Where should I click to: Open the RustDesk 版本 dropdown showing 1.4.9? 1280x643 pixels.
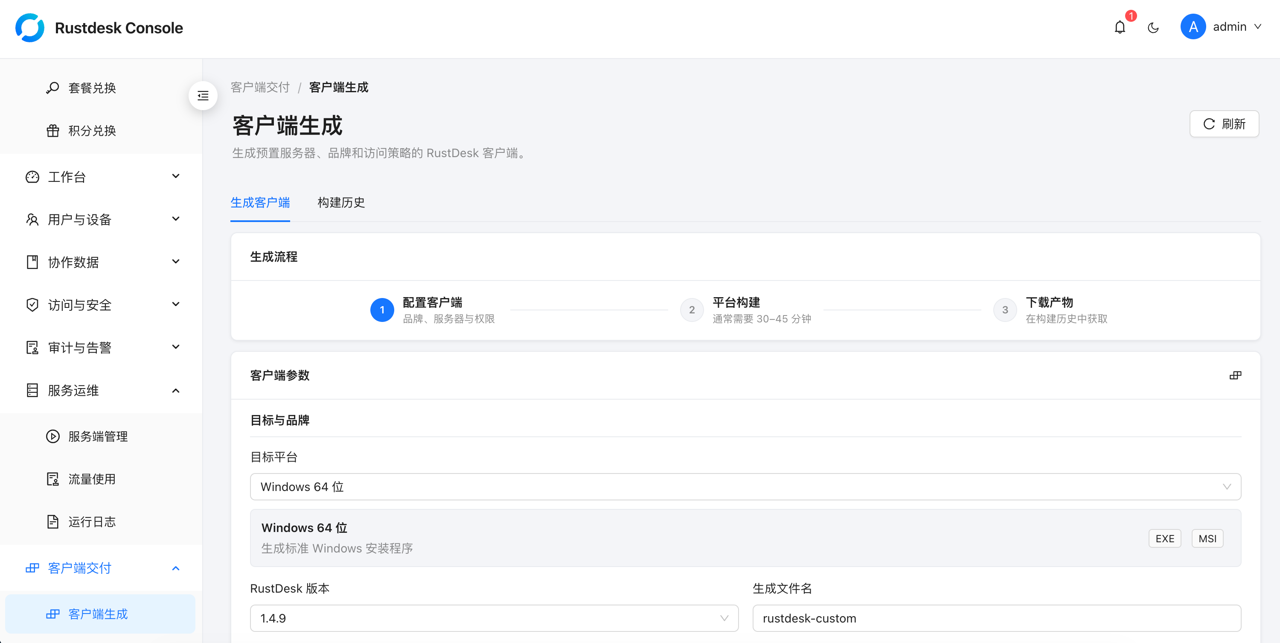coord(494,618)
